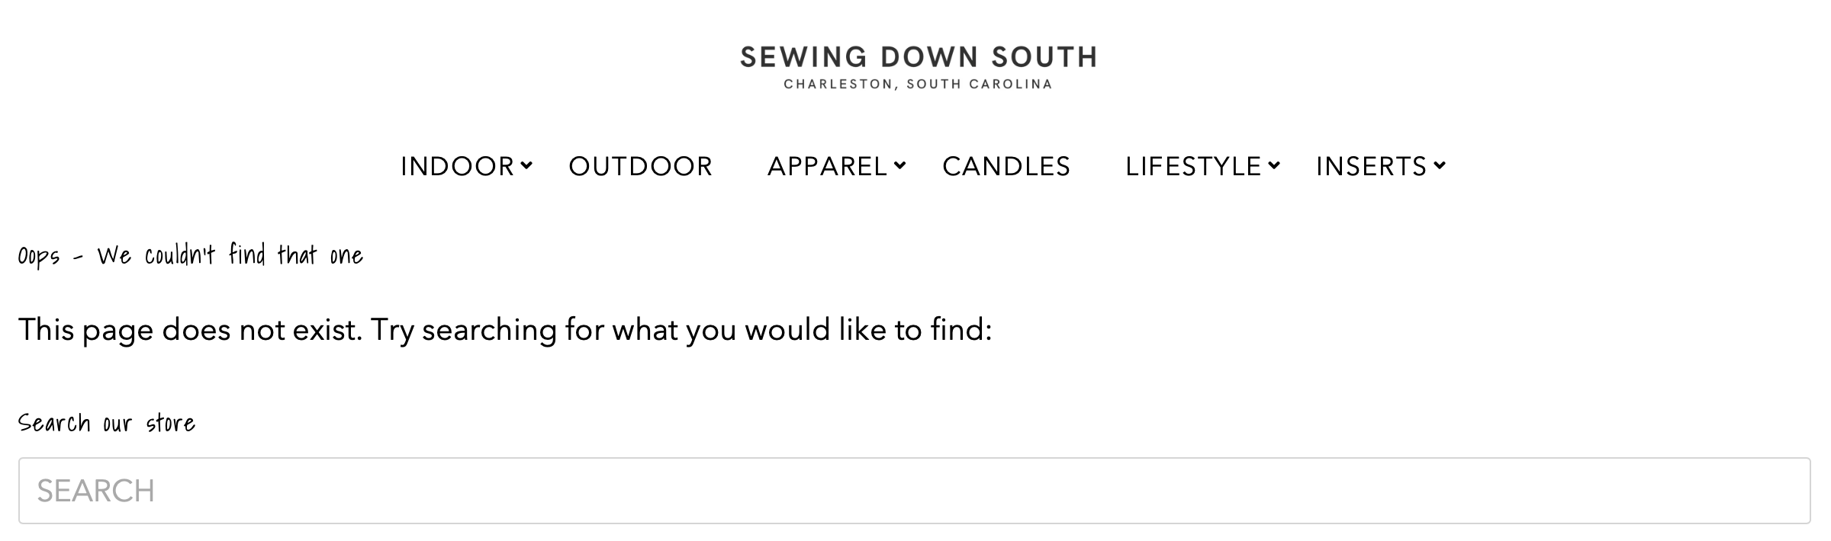1831x541 pixels.
Task: Go to the OUTDOOR section
Action: click(x=640, y=166)
